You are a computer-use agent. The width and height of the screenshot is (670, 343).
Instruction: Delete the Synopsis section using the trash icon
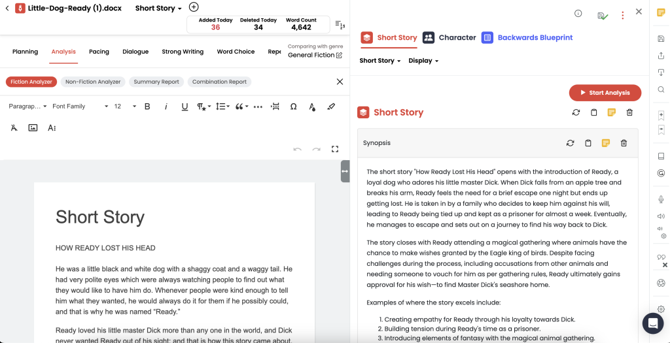(624, 143)
